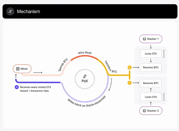Click the Locks STX box above Stacker 2

(151, 97)
